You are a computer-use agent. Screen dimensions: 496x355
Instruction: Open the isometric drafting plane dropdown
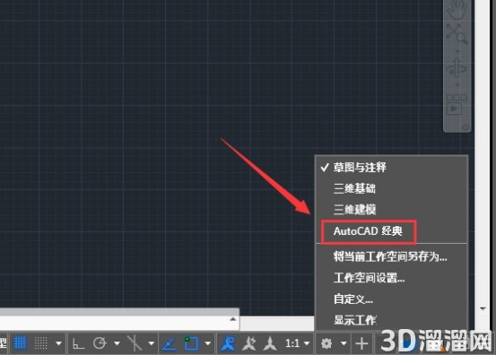click(152, 343)
